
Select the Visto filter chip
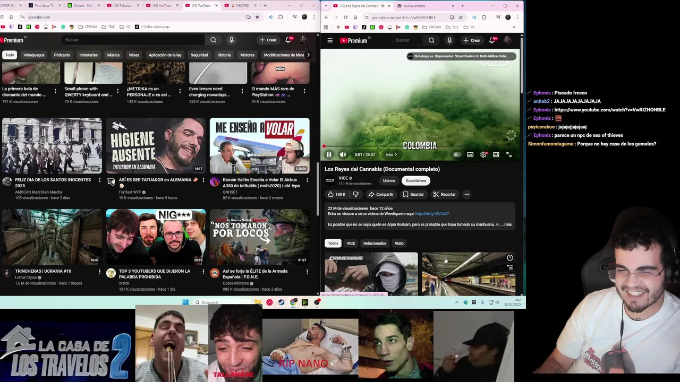click(399, 243)
